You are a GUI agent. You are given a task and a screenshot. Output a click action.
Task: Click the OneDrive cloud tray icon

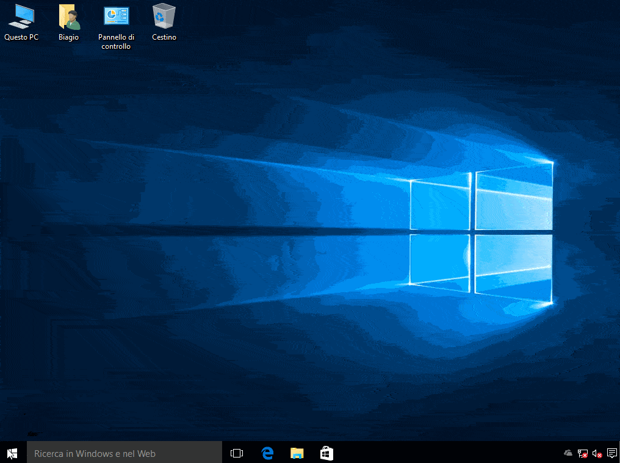[568, 453]
